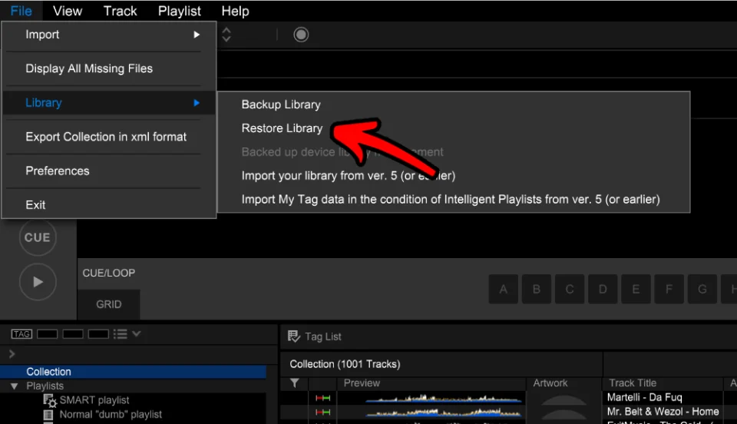Click the second empty panel box after TAG
Viewport: 737px width, 424px height.
coord(73,334)
